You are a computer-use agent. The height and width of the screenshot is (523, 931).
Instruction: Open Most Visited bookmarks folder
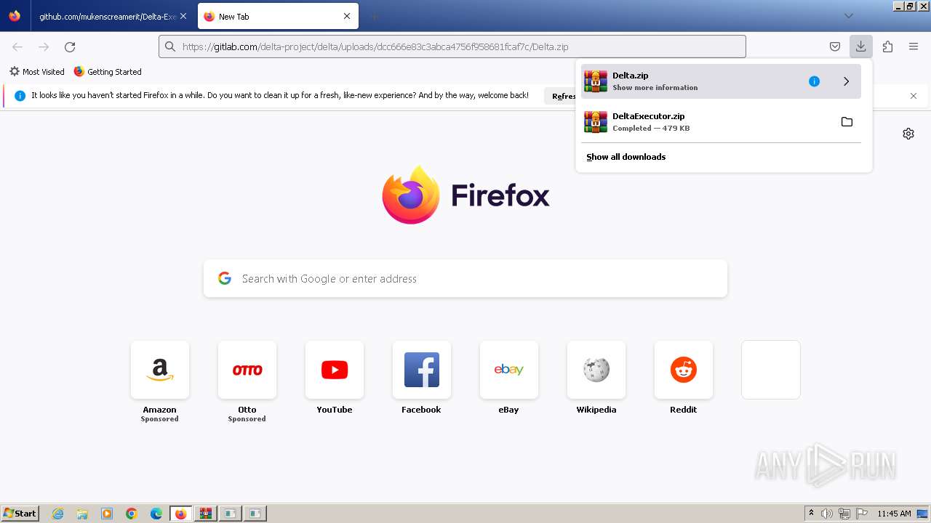36,72
